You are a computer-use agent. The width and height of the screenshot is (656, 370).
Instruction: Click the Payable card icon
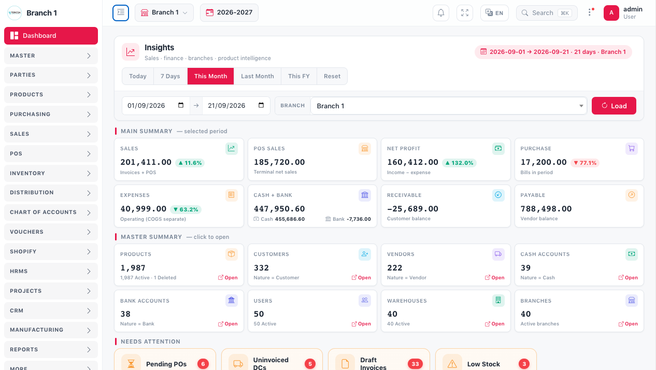pos(632,195)
